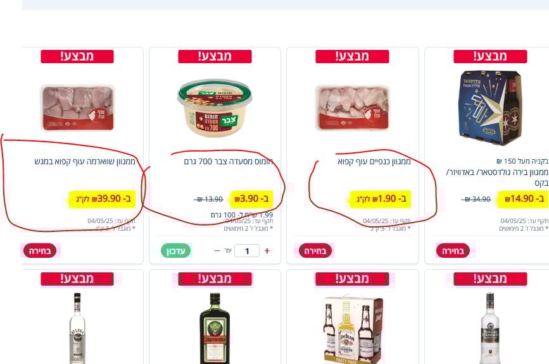Image resolution: width=549 pixels, height=364 pixels.
Task: Click the חומוס מסעדה צבר 700 גרם title
Action: [229, 161]
